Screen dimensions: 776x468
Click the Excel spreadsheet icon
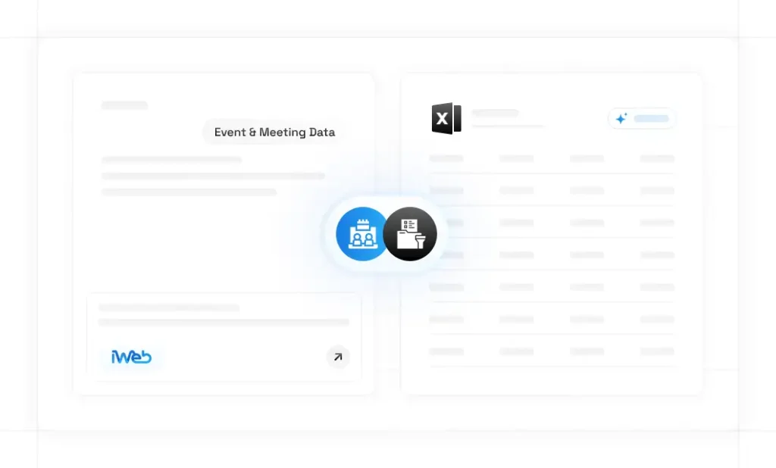446,118
